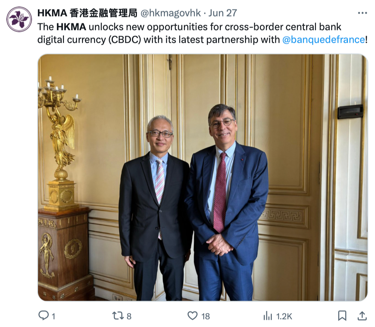
Task: Share the post with the upload arrow icon
Action: click(x=362, y=315)
